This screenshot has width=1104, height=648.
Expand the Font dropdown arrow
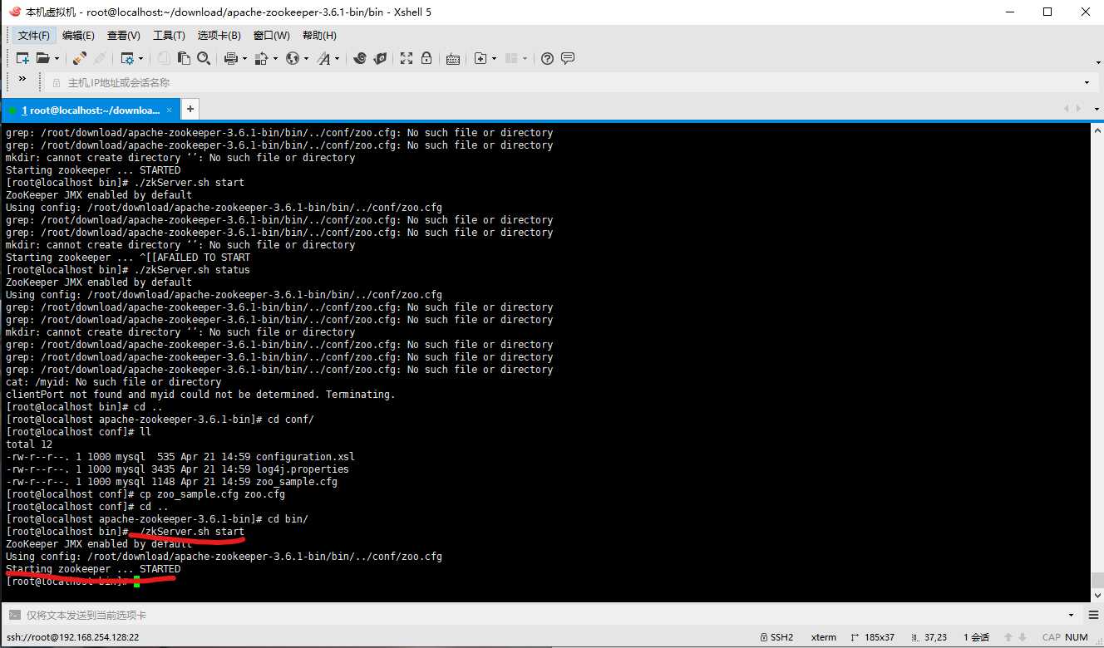[338, 58]
